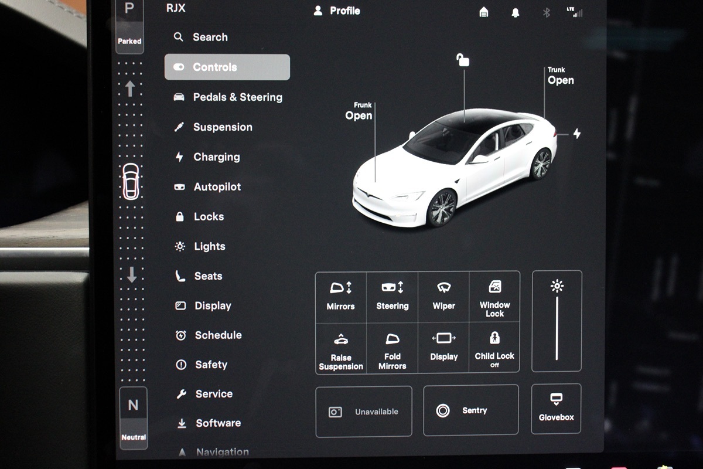Image resolution: width=703 pixels, height=469 pixels.
Task: Select Charging in the sidebar
Action: (216, 157)
